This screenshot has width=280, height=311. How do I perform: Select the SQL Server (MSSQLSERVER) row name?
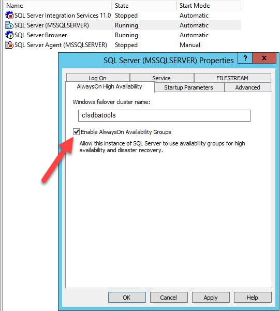(x=52, y=25)
